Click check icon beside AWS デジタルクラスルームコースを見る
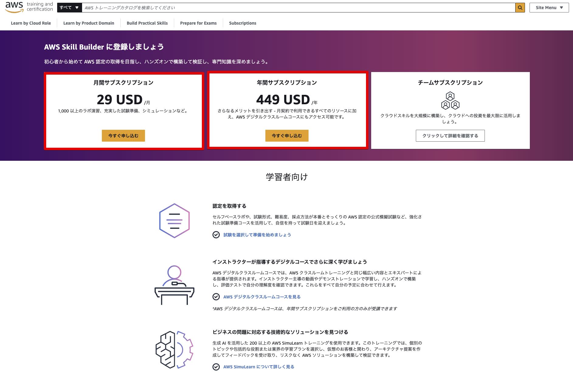 (x=216, y=297)
